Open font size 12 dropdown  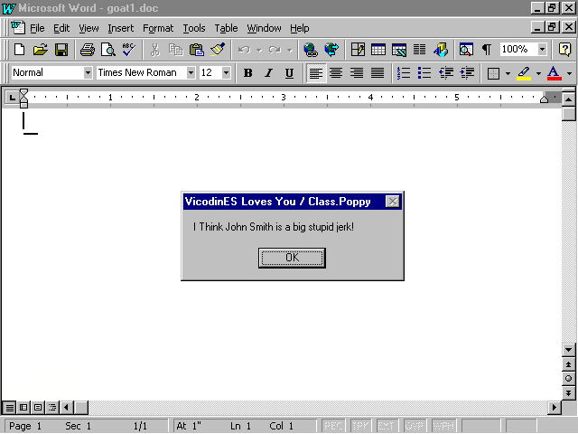226,72
